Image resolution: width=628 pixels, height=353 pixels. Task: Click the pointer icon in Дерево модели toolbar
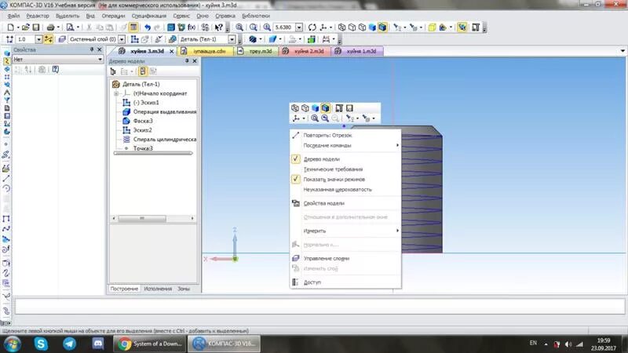coord(113,71)
